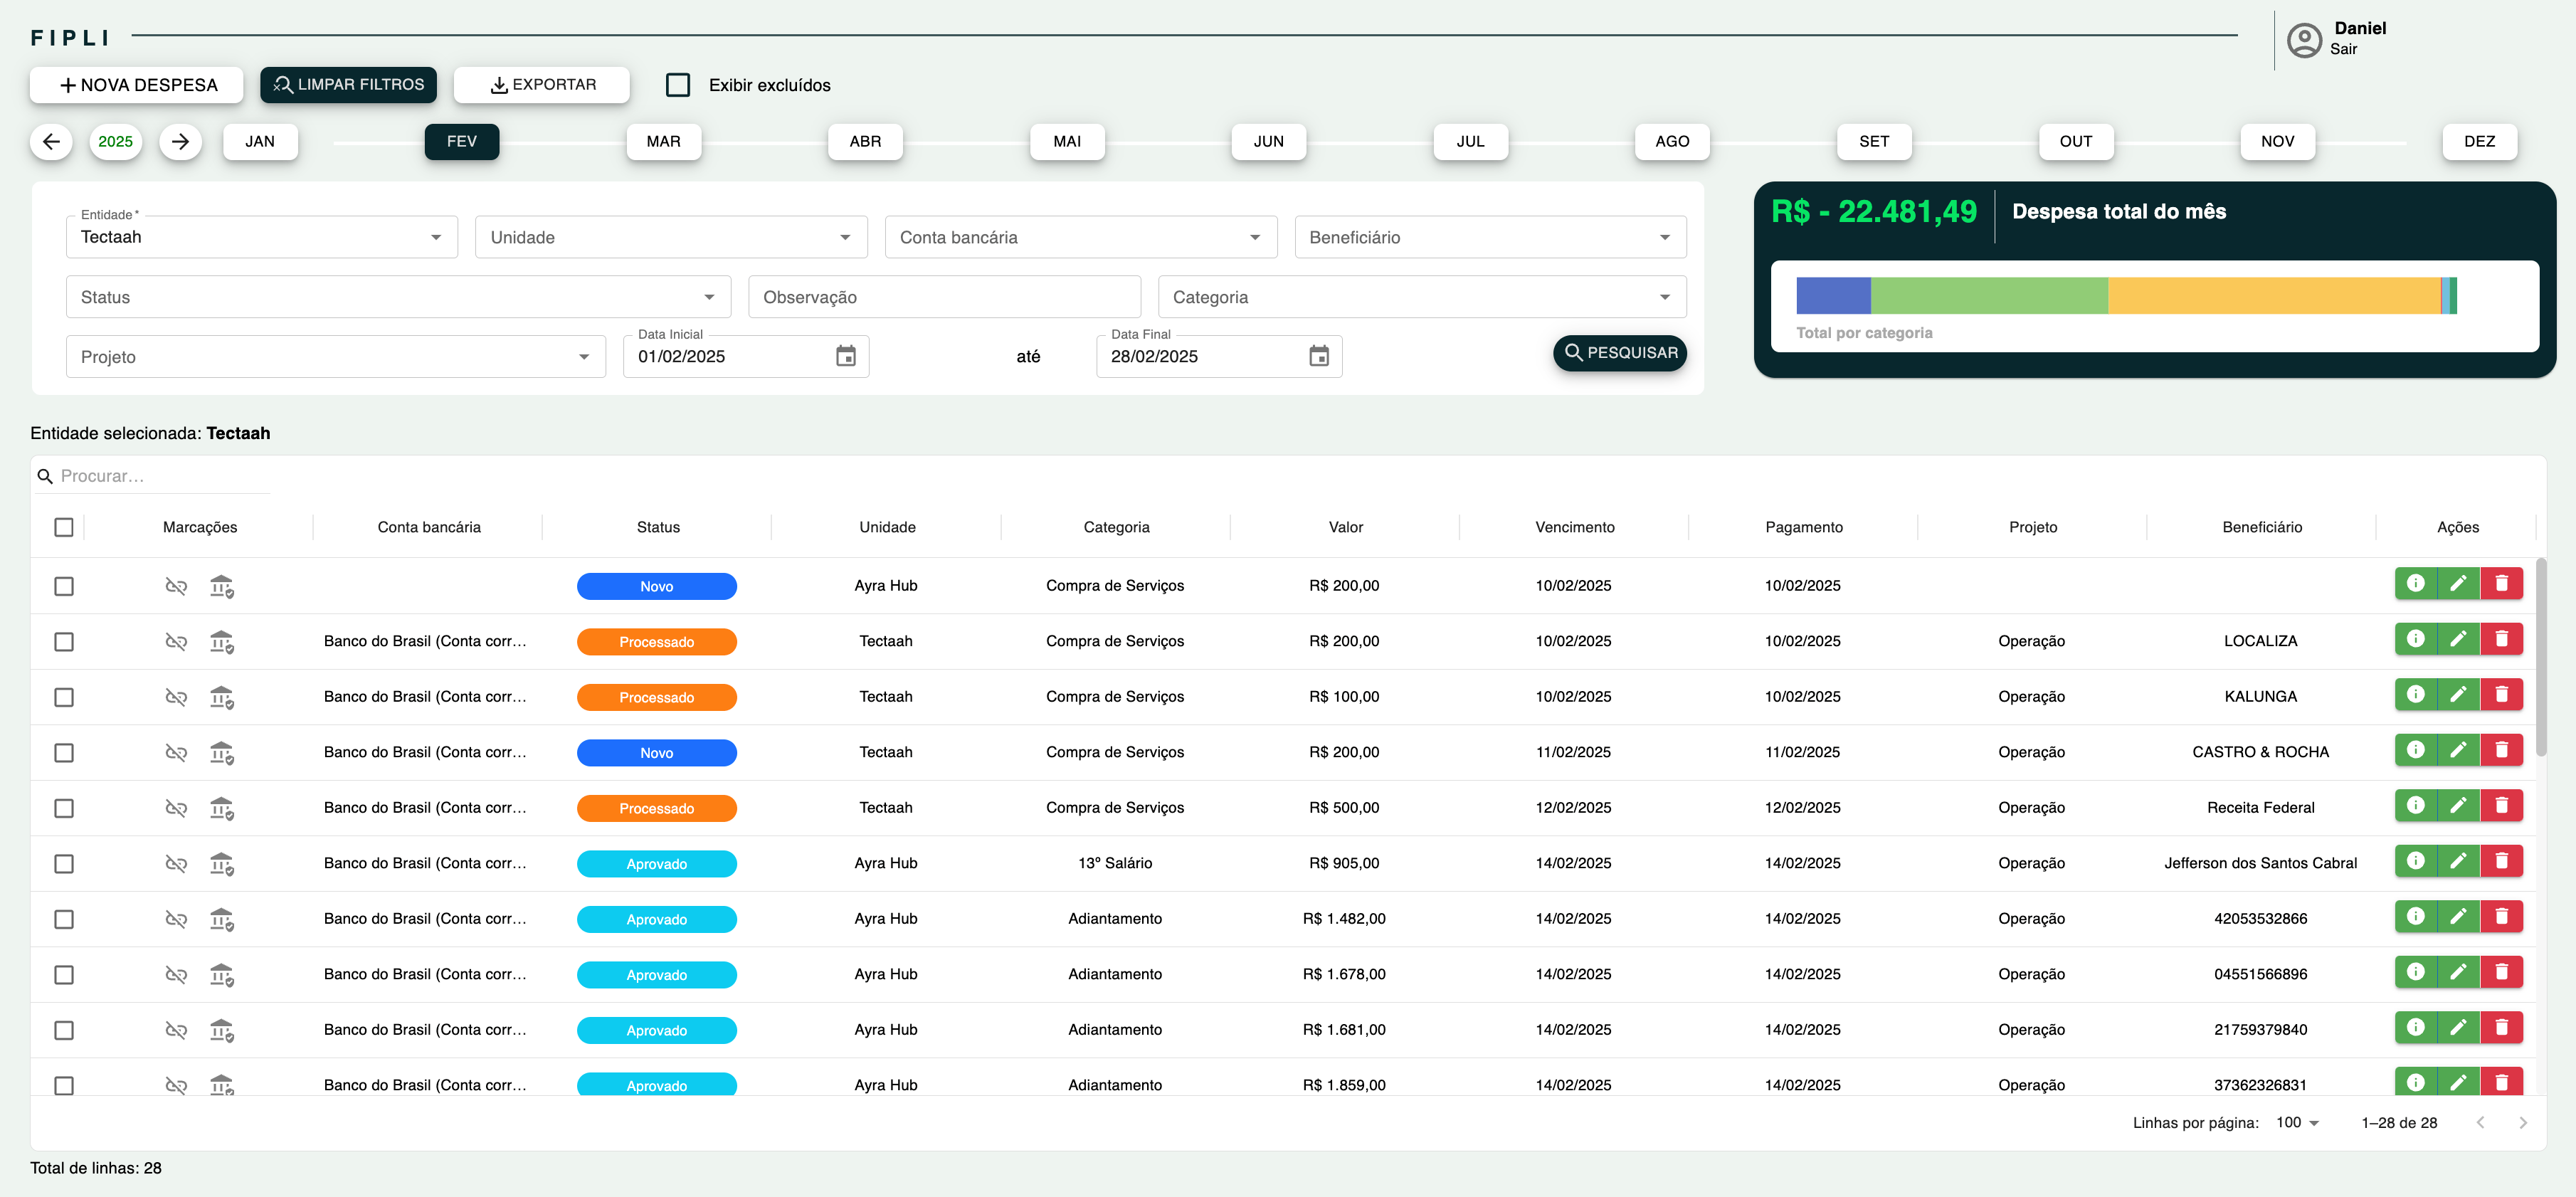Change rows per page from 100
Screen dimensions: 2576x1197
coord(2297,1122)
